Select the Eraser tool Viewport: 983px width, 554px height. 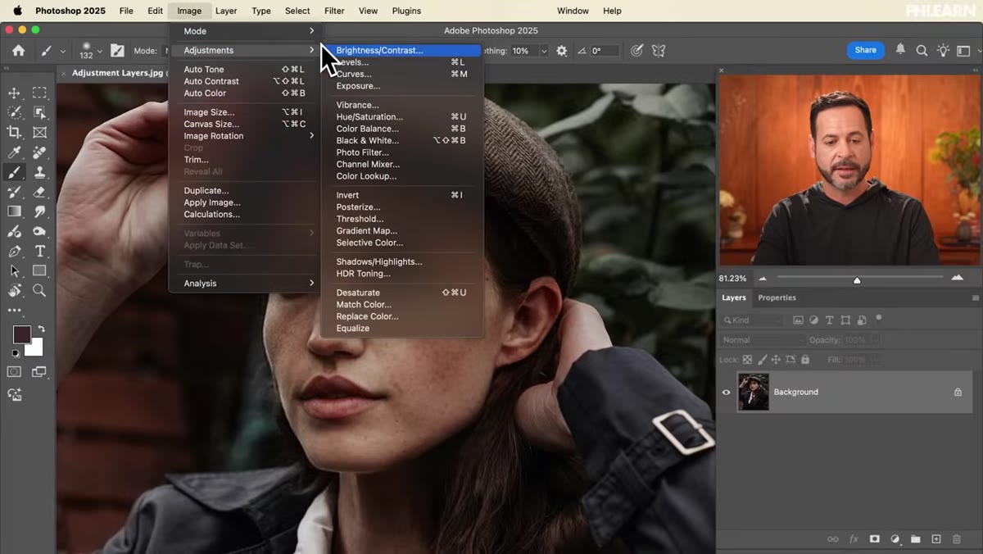coord(39,192)
